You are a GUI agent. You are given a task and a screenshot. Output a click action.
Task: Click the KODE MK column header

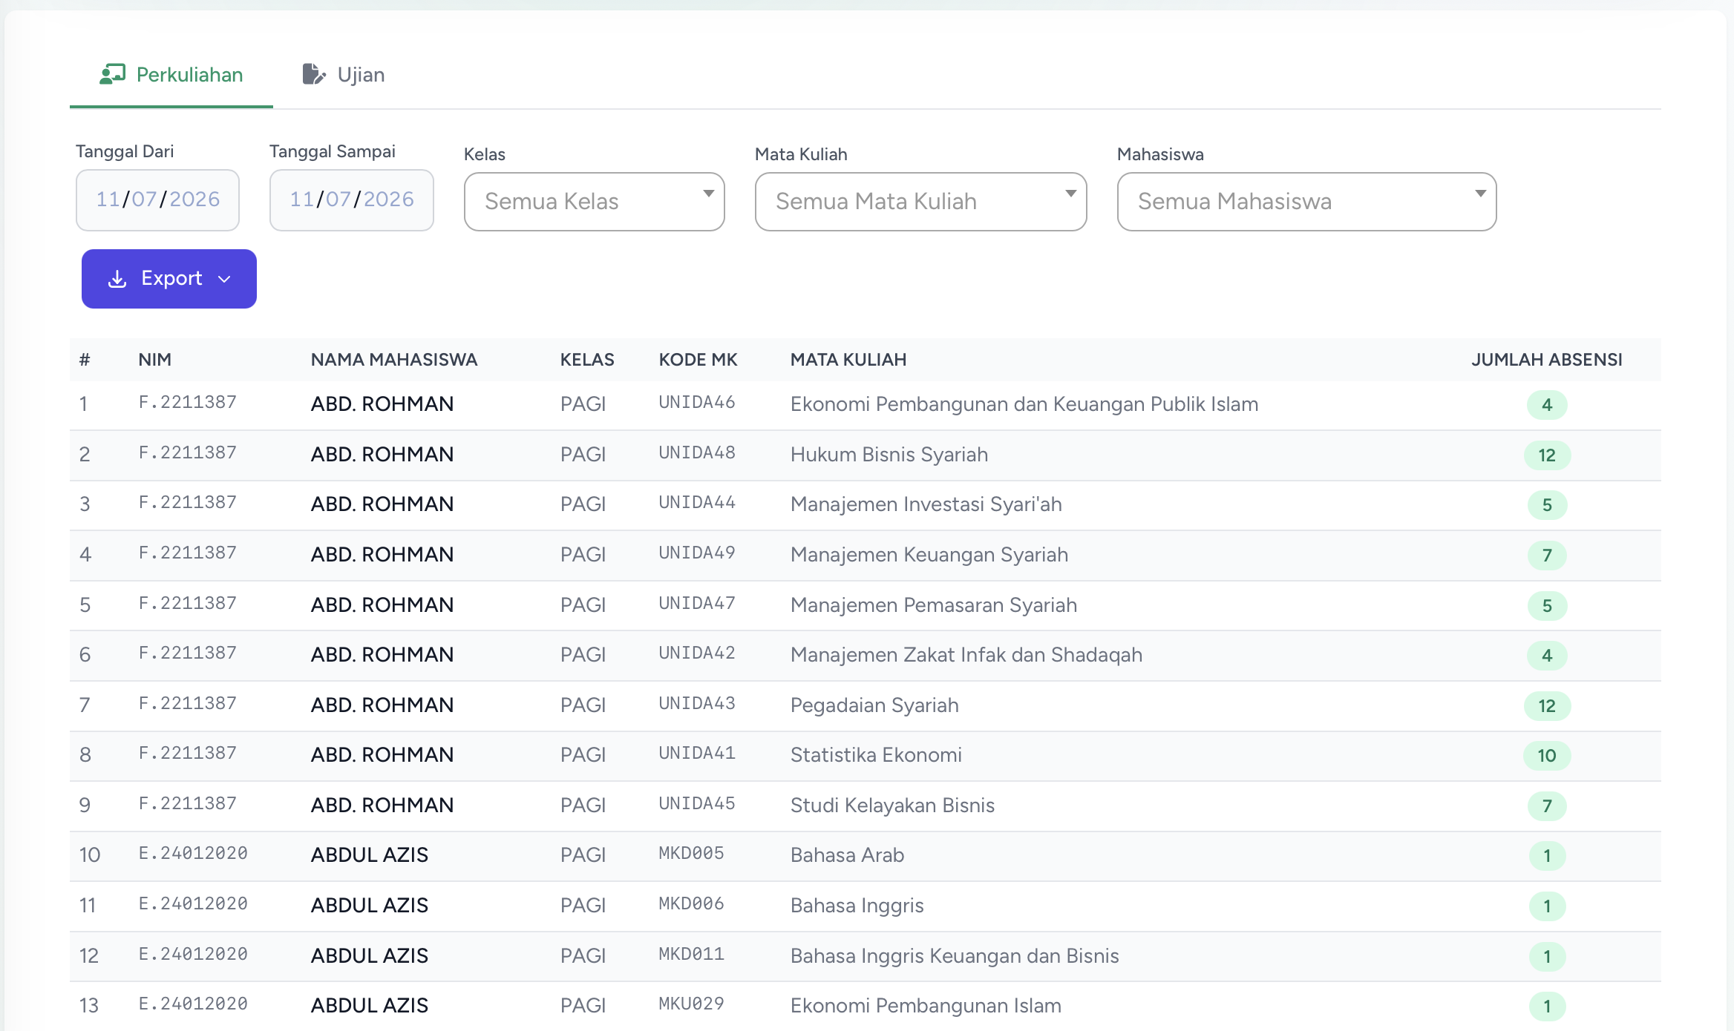point(698,360)
